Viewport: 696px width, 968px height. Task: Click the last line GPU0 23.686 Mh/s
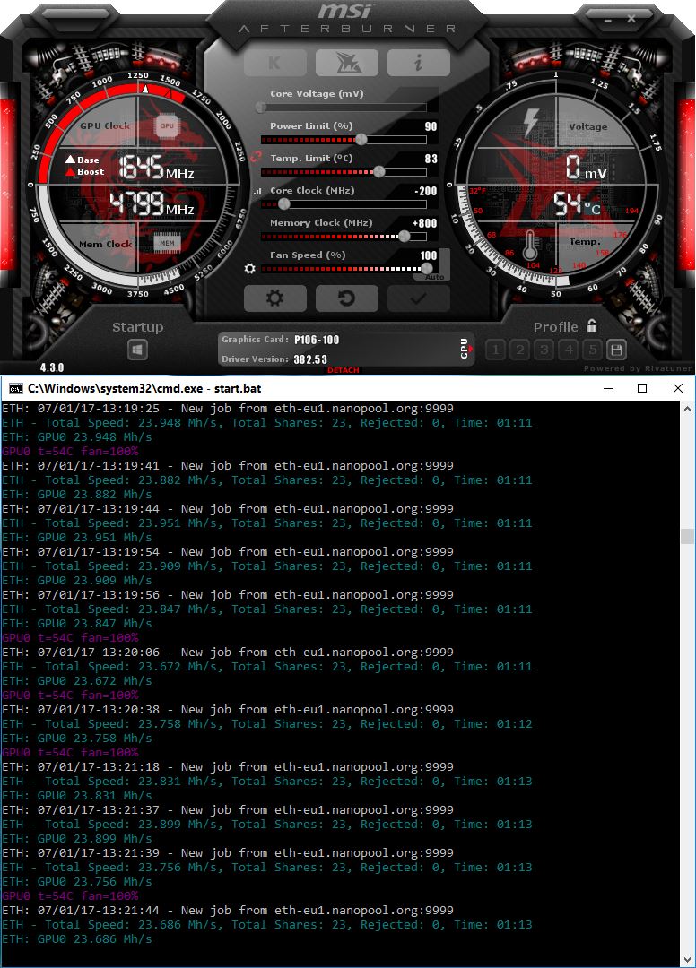(x=77, y=939)
